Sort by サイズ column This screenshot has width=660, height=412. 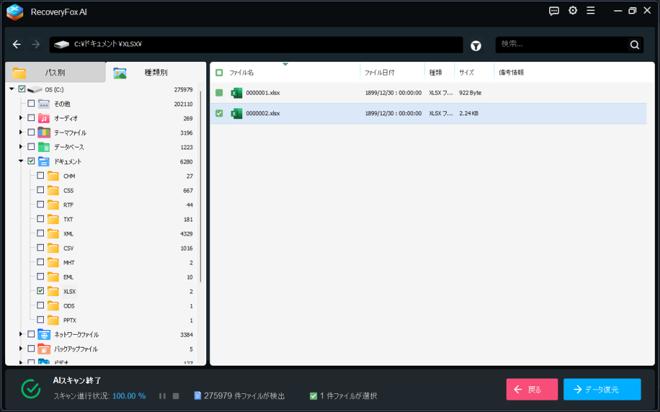pyautogui.click(x=467, y=73)
